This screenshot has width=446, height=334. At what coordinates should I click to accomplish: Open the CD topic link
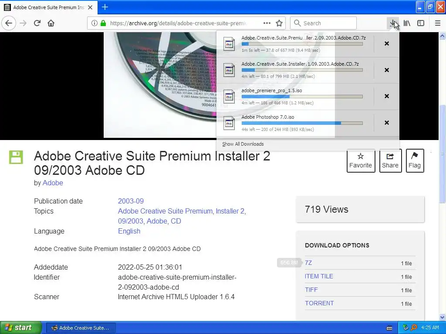click(x=176, y=221)
